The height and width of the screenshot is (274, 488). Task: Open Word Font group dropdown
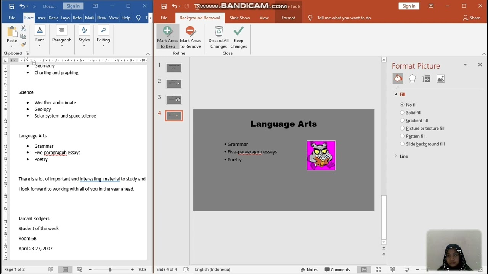[40, 36]
